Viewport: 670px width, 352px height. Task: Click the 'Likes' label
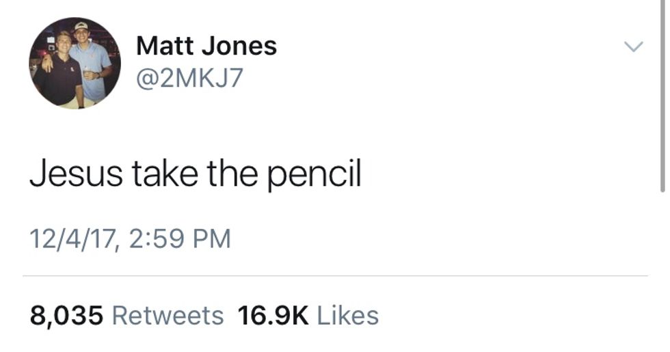[x=348, y=315]
